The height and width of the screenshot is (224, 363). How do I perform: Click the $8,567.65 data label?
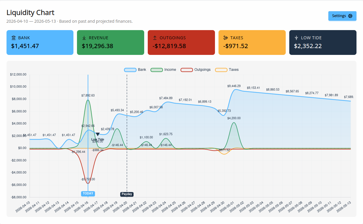(x=292, y=91)
